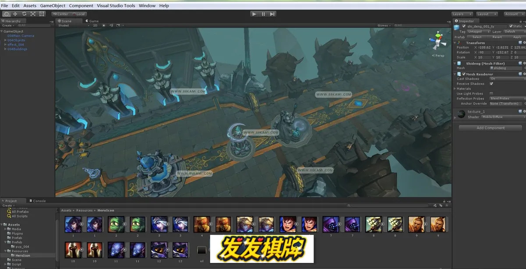Select the Rotate tool icon

tap(24, 14)
